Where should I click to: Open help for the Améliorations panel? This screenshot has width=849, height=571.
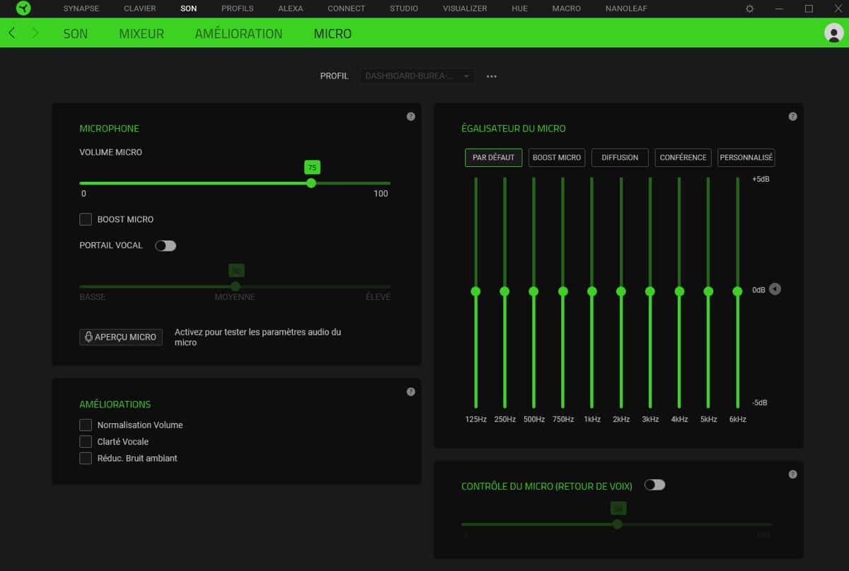[411, 392]
